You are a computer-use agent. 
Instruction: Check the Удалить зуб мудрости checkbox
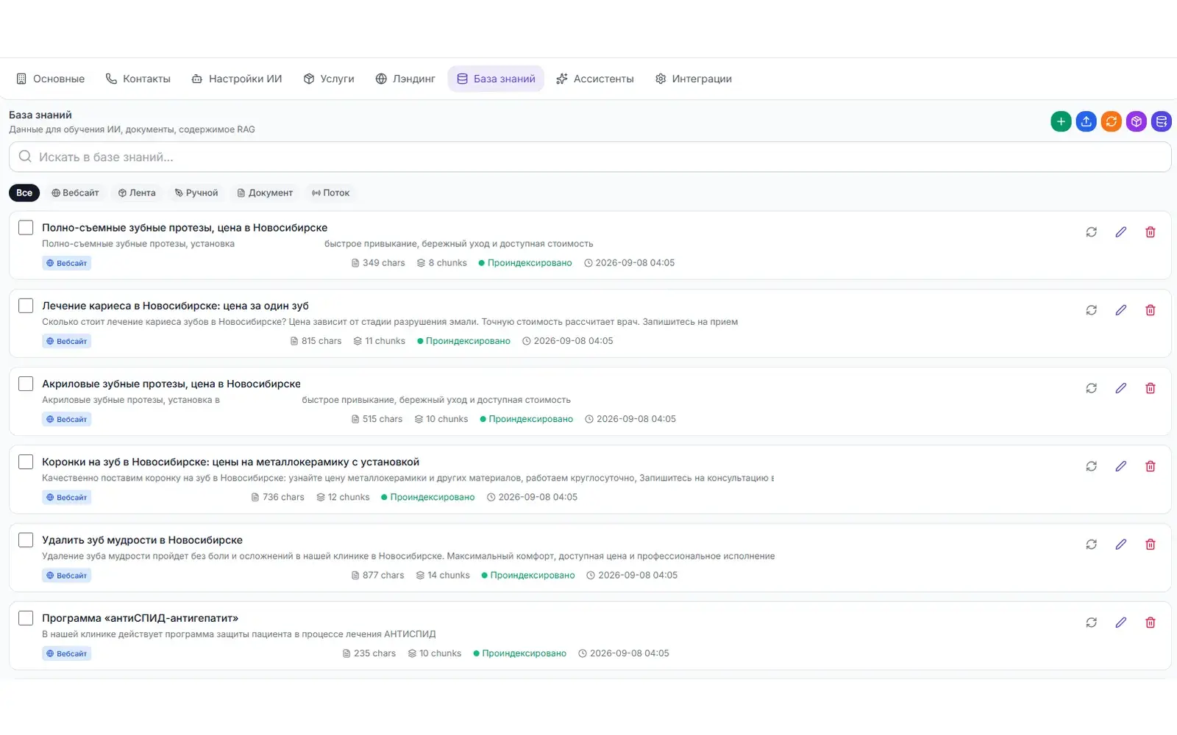tap(26, 540)
